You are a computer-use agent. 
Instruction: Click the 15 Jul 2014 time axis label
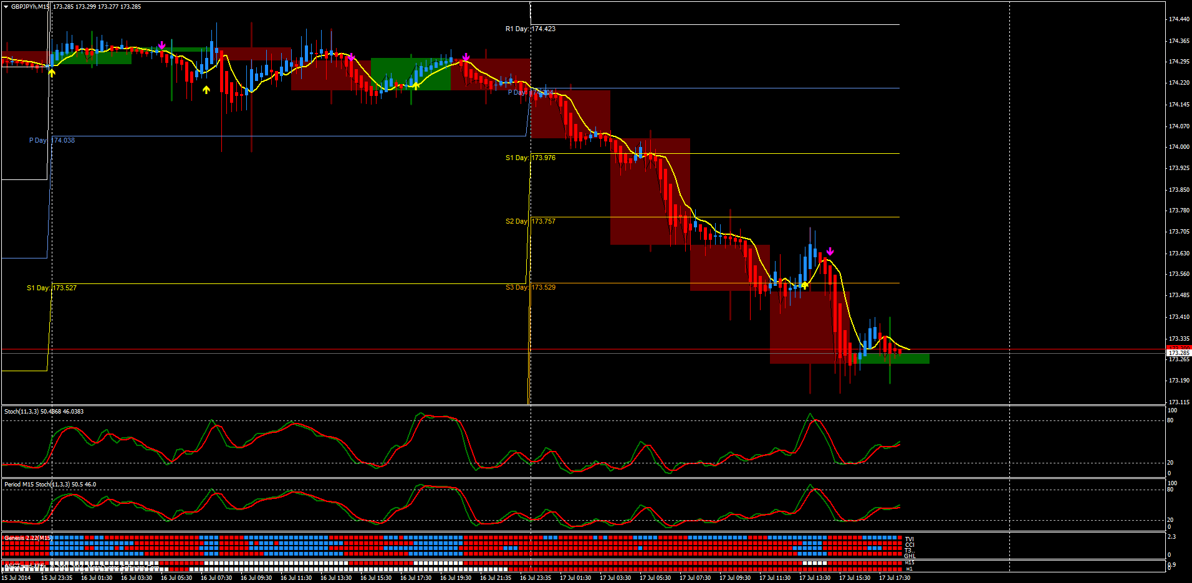coord(16,578)
